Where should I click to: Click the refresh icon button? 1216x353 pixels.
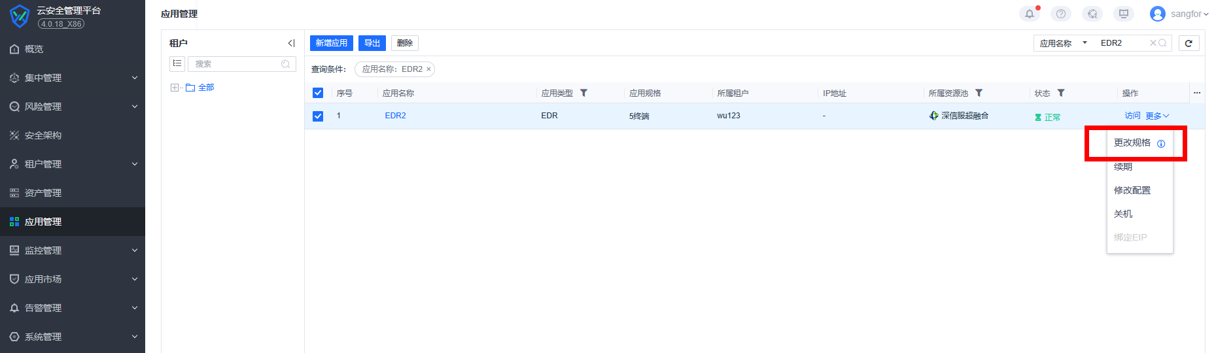pyautogui.click(x=1189, y=43)
